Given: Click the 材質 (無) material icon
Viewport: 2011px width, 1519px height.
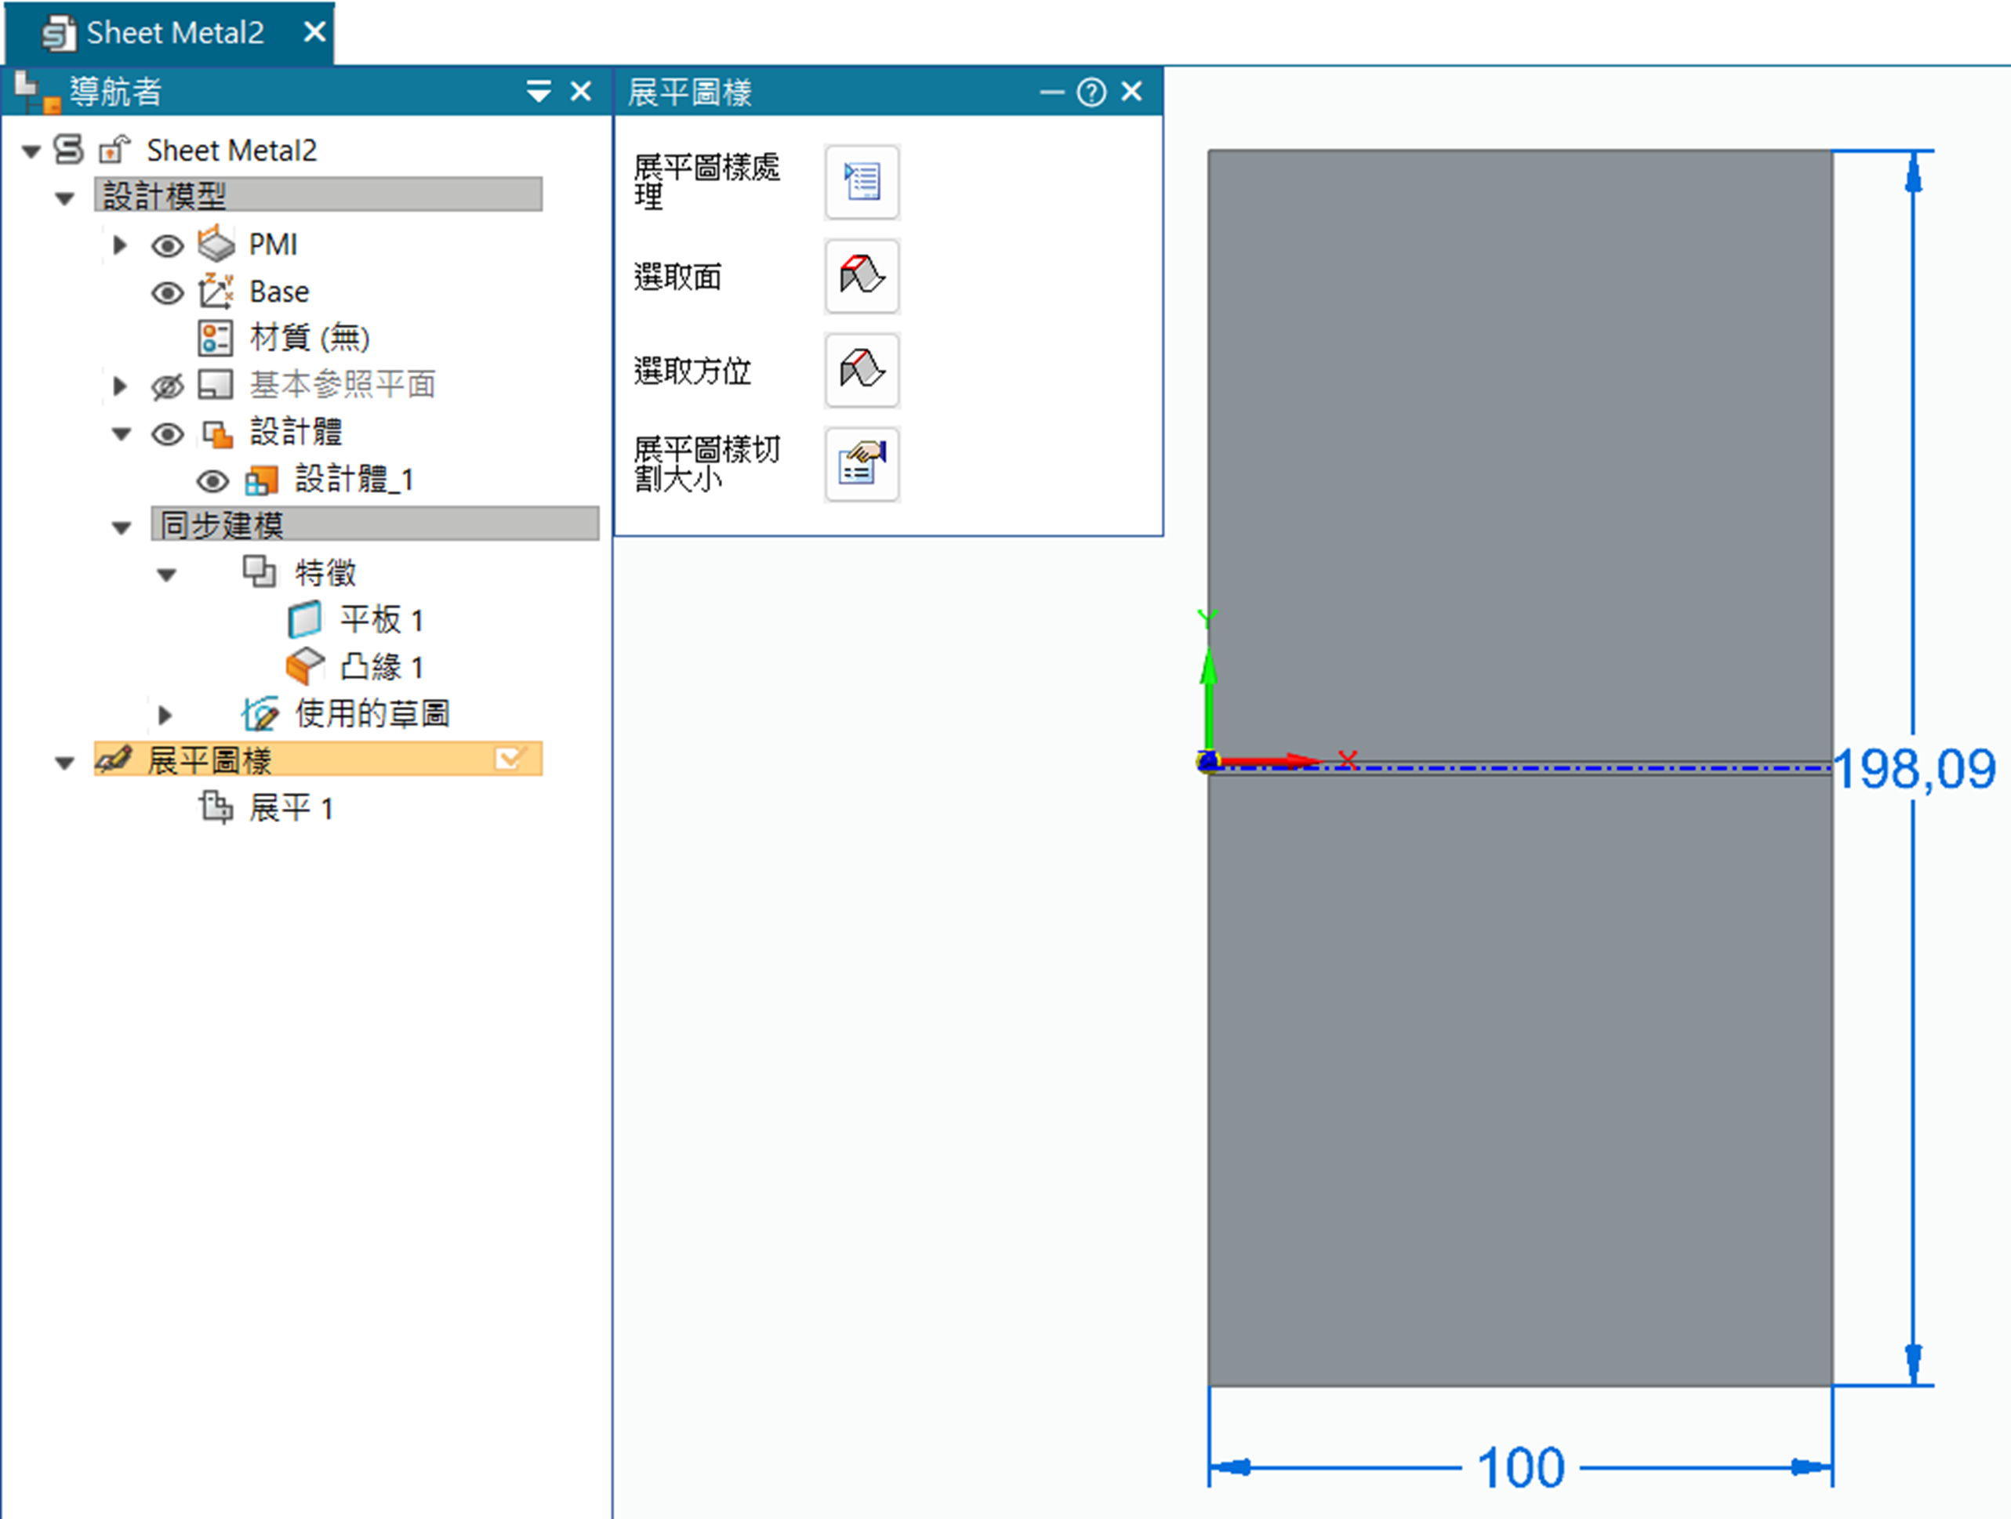Looking at the screenshot, I should [216, 338].
